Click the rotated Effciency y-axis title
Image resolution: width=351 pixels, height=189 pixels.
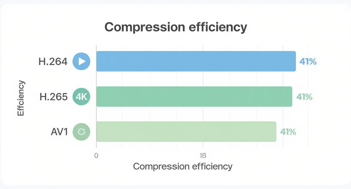pyautogui.click(x=21, y=98)
